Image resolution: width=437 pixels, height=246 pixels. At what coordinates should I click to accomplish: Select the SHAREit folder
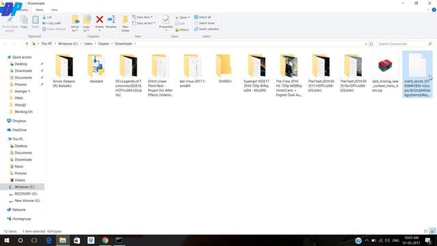(x=225, y=68)
